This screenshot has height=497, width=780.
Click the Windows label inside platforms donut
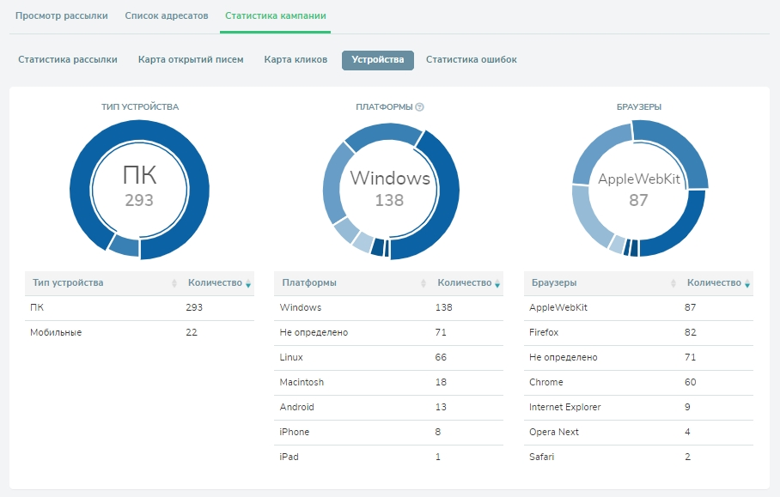pyautogui.click(x=390, y=178)
